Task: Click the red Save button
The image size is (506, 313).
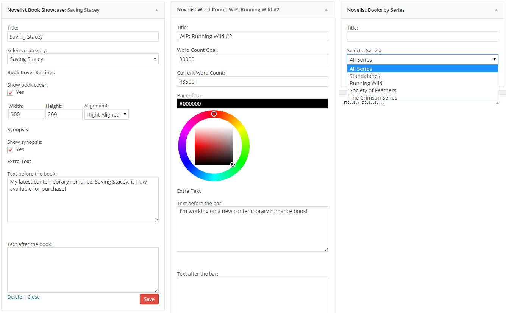Action: pos(149,299)
